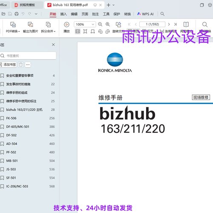213x213 pixels.
Task: Open bookmark JS-503
Action: pos(28,169)
